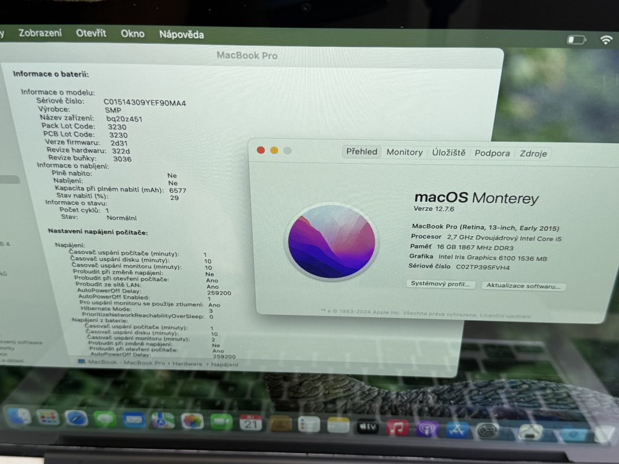619x464 pixels.
Task: Open Maps app in dock
Action: click(163, 420)
